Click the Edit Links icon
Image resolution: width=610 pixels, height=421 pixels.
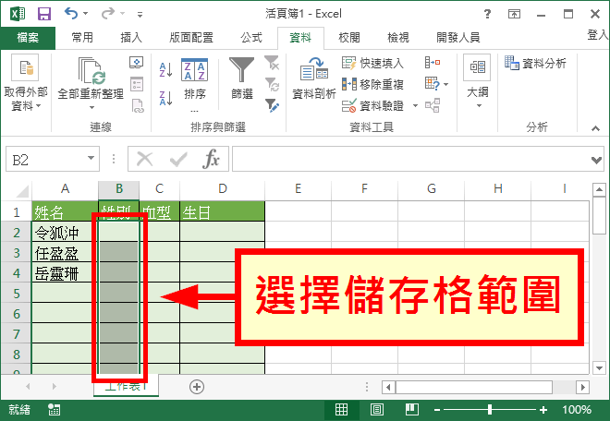(x=137, y=105)
